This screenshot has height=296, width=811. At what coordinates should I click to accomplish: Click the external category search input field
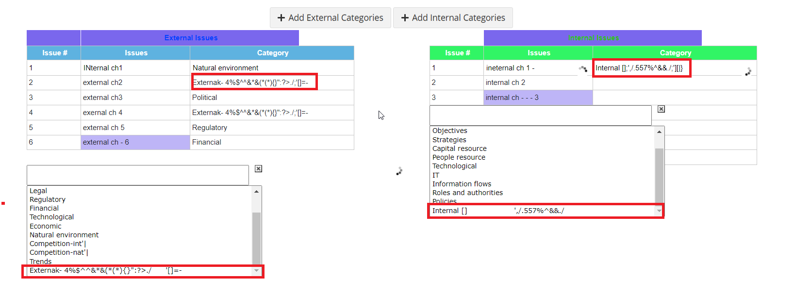138,175
